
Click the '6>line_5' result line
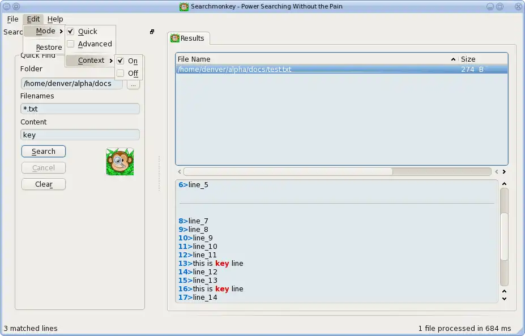point(193,185)
